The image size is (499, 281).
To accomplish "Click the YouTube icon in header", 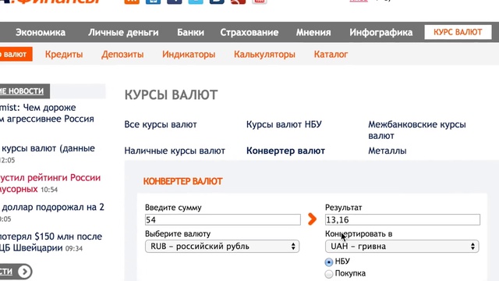I will (x=260, y=2).
